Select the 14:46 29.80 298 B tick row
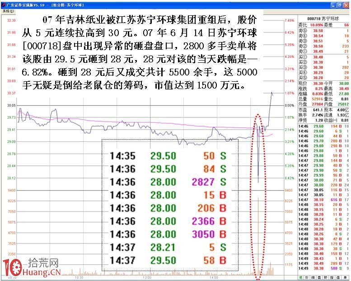351x281 pixels. (324, 146)
